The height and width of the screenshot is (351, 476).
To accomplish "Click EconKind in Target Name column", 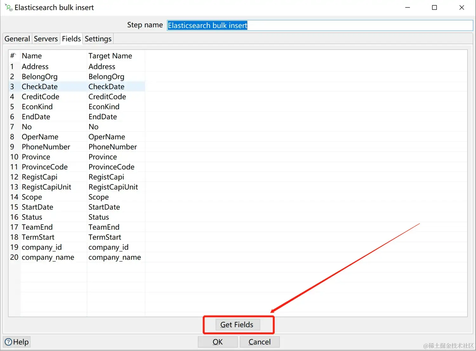I will (116, 107).
